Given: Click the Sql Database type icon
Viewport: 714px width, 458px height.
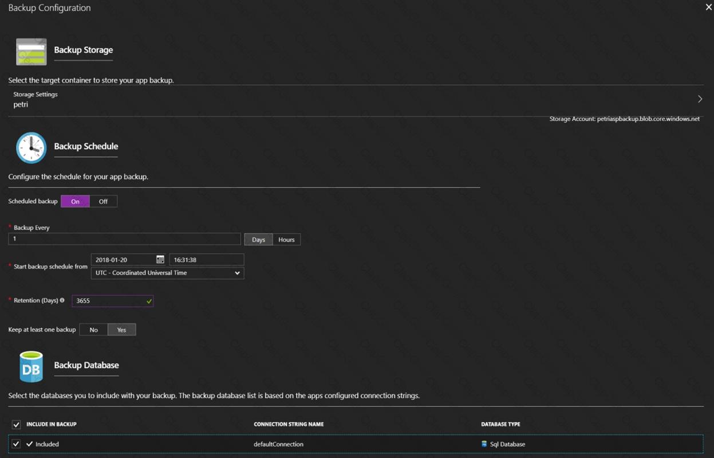Looking at the screenshot, I should (484, 444).
